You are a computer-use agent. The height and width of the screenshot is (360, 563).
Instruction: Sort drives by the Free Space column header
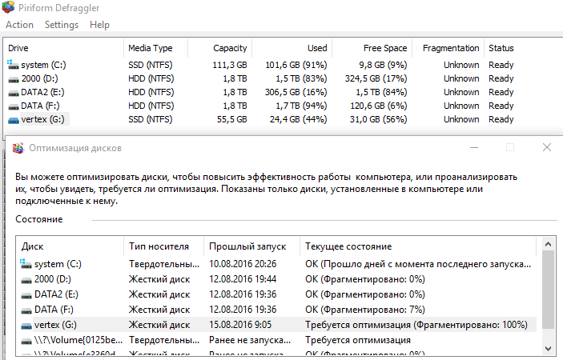pos(384,48)
